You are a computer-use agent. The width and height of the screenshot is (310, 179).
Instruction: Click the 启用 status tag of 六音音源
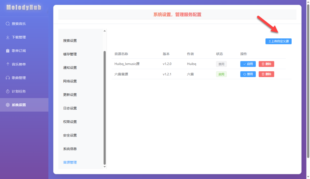pyautogui.click(x=221, y=74)
